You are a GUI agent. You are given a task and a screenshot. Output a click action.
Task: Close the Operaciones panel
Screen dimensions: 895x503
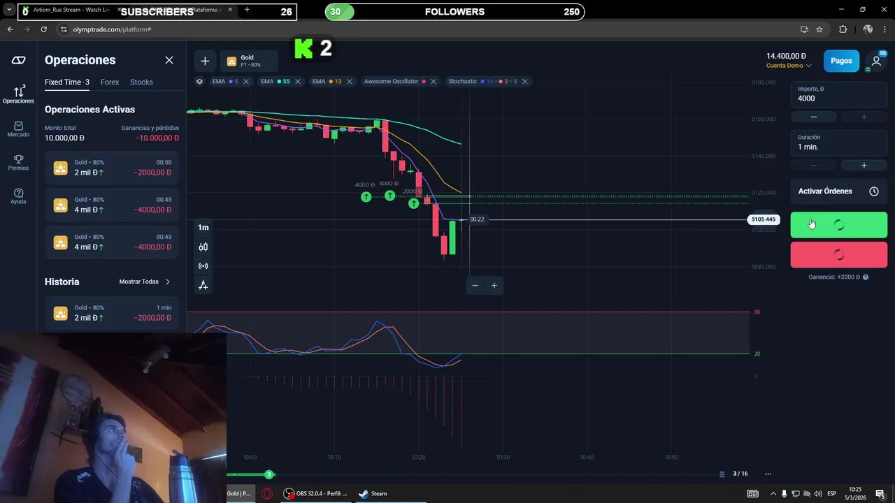click(169, 60)
